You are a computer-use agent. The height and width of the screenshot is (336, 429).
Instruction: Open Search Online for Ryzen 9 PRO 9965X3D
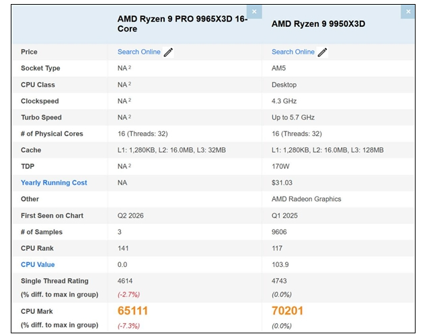pos(139,52)
